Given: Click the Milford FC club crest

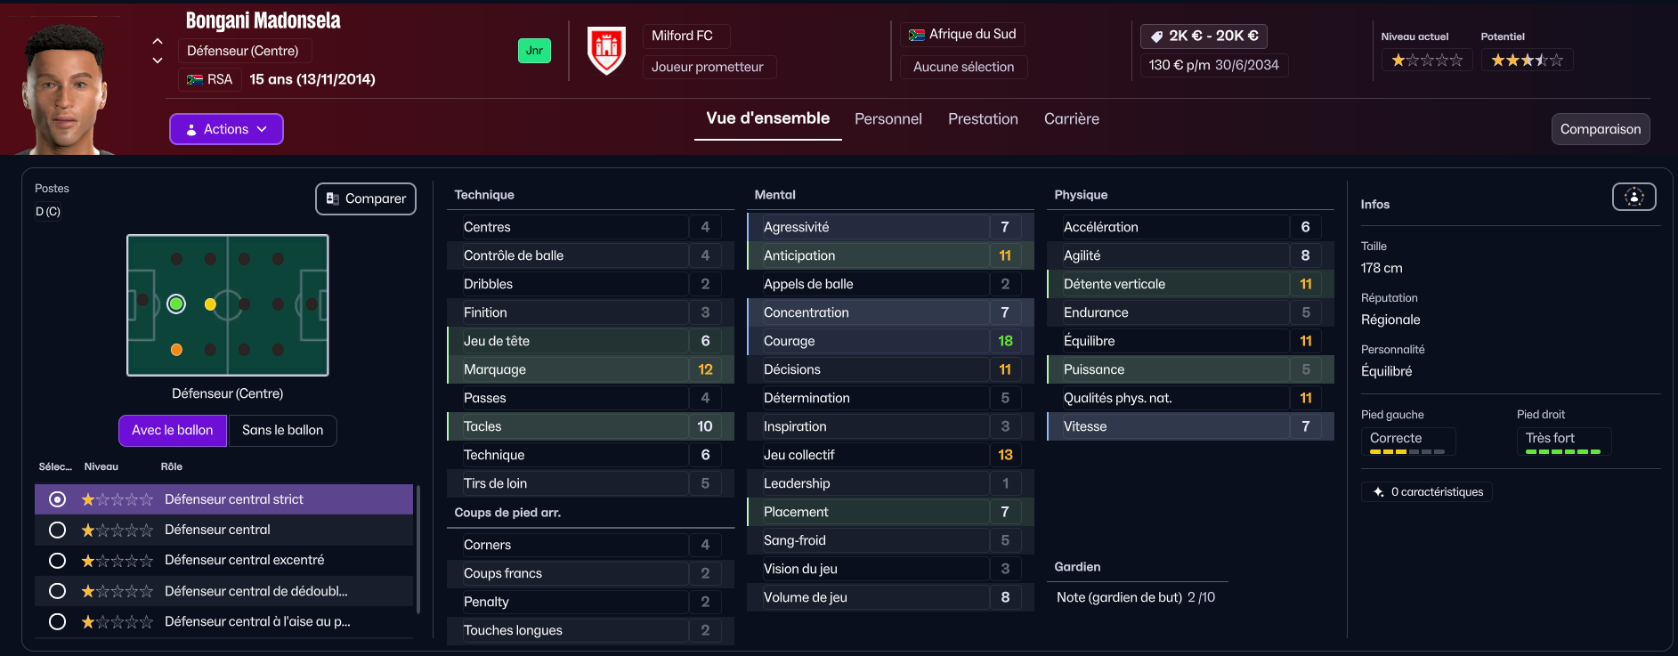Looking at the screenshot, I should pos(607,50).
